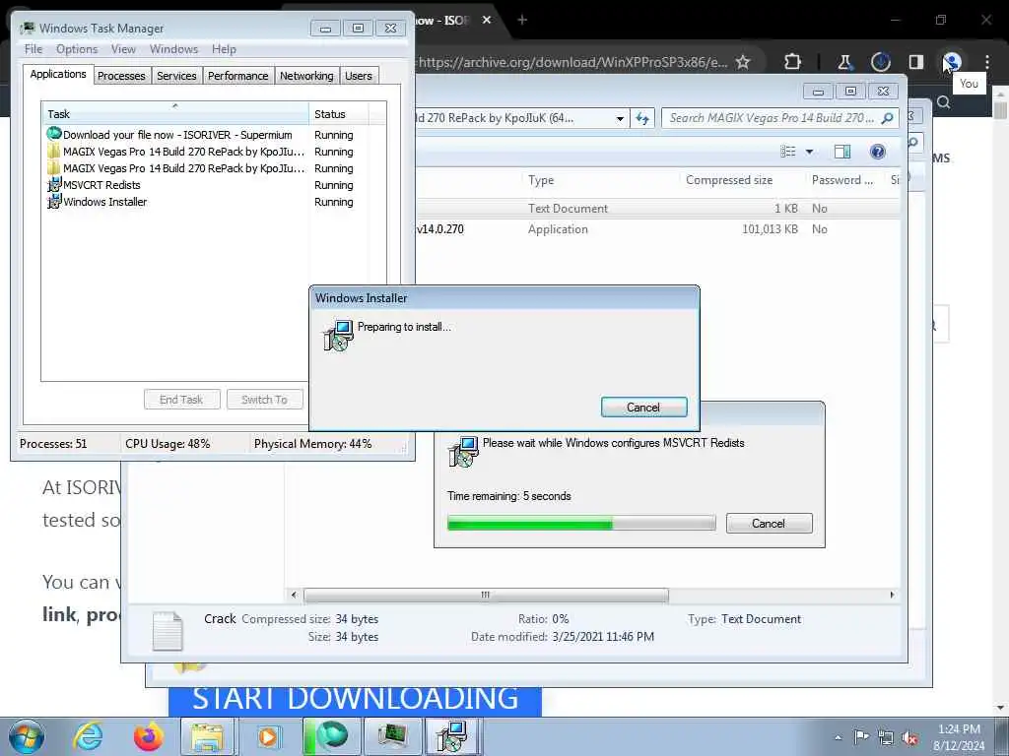
Task: Switch to the Services tab
Action: (x=176, y=76)
